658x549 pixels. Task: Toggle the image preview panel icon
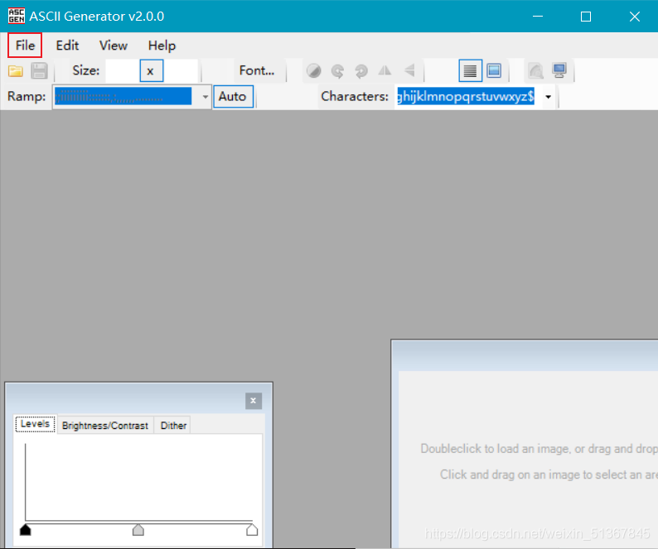click(494, 71)
